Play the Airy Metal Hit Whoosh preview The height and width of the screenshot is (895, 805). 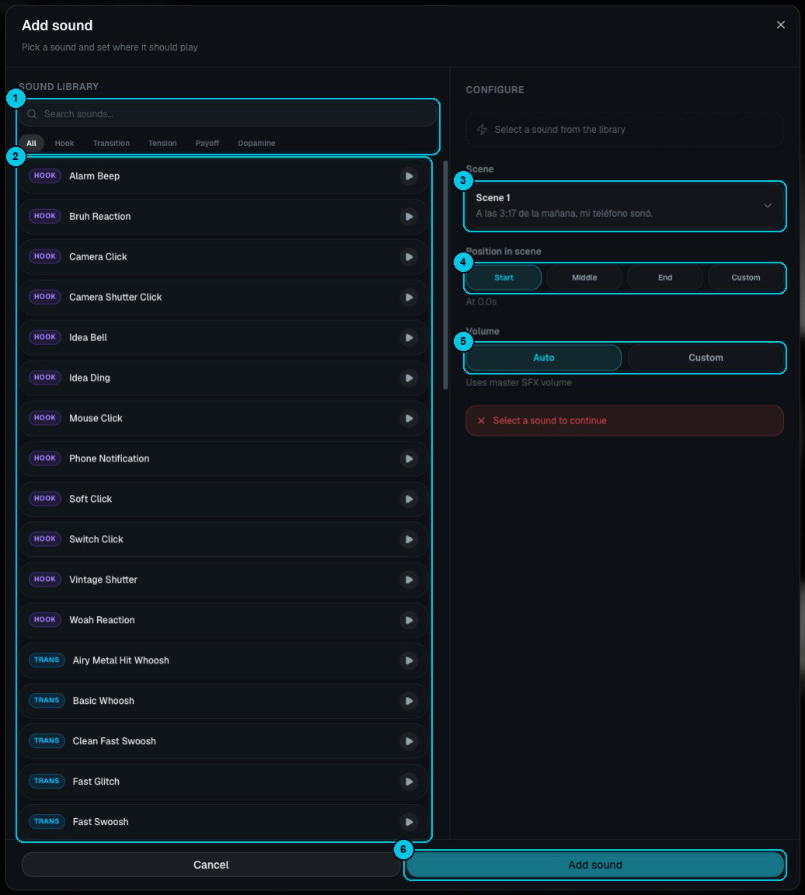[x=409, y=660]
